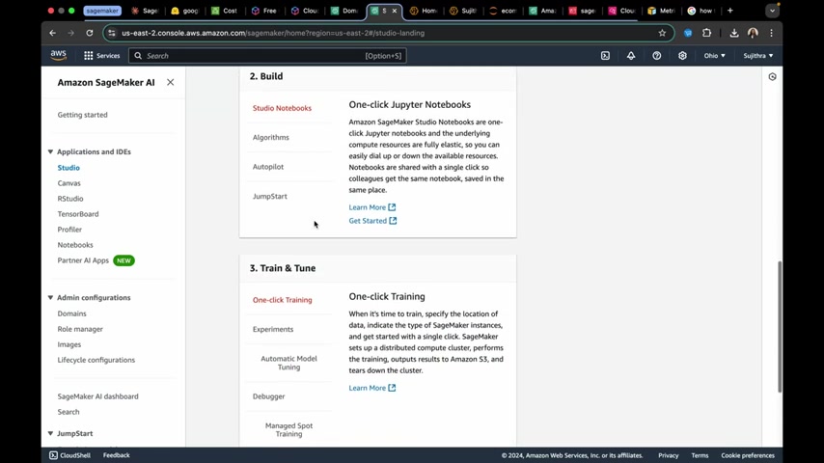
Task: Select the Autopilot tab
Action: coord(268,167)
